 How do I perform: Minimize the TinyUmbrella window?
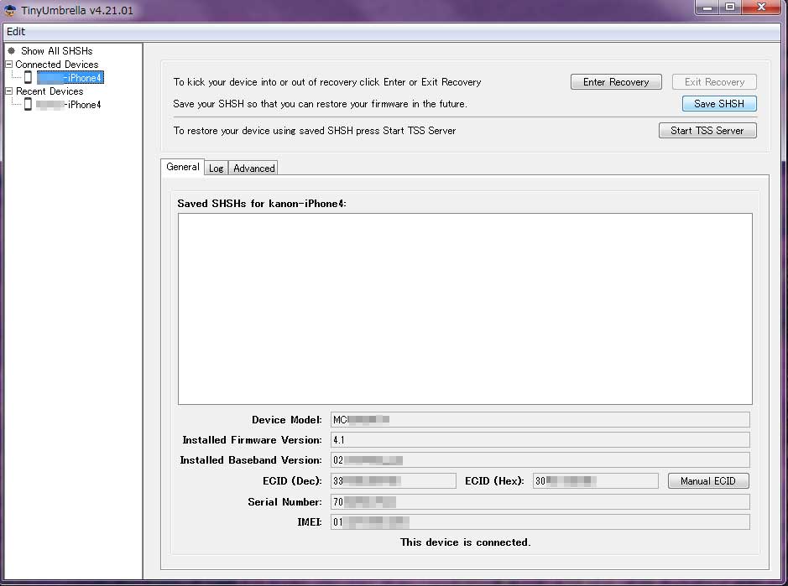coord(707,8)
